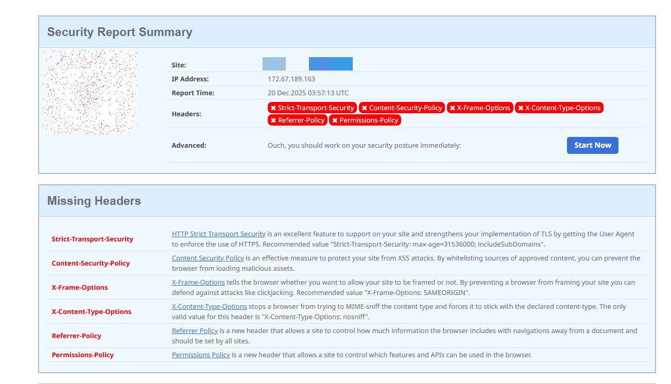Click the report time 20 Dec 2025 03:57:13 UTC
The height and width of the screenshot is (384, 671).
(308, 93)
